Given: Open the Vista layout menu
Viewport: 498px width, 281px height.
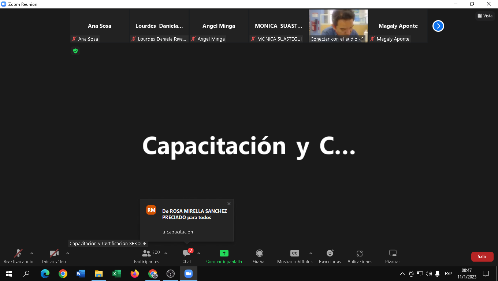Looking at the screenshot, I should click(485, 16).
